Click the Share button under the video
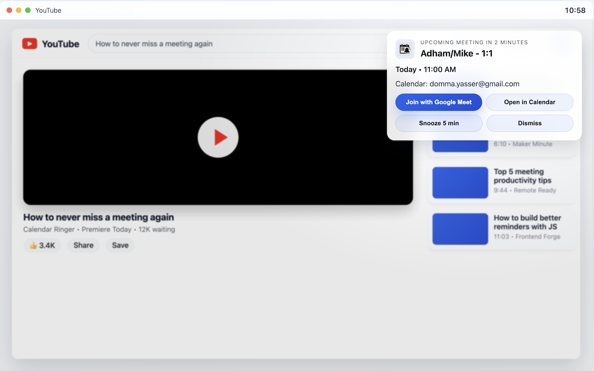The height and width of the screenshot is (371, 594). pos(84,245)
